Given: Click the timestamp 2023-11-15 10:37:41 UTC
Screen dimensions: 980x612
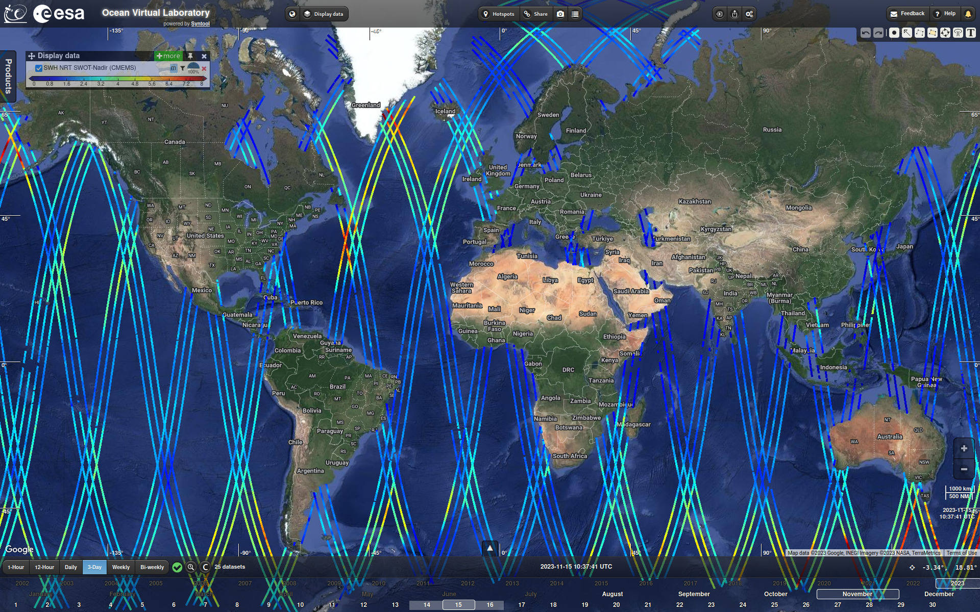Looking at the screenshot, I should pos(576,567).
